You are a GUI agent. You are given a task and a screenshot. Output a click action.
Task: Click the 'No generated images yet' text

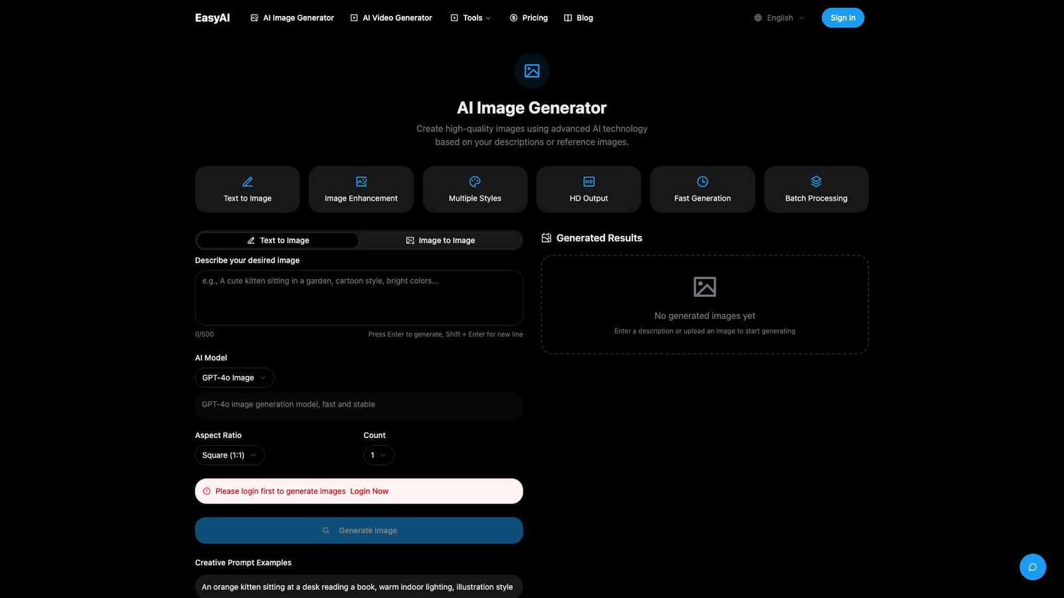pos(705,316)
